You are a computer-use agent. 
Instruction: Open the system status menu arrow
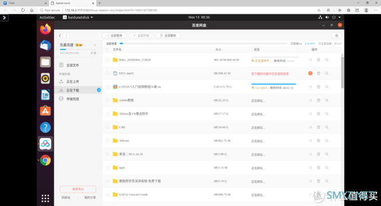(x=340, y=17)
